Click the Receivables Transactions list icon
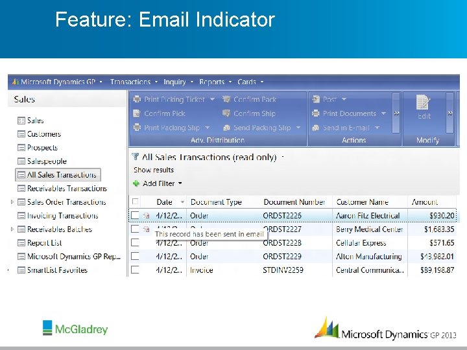The height and width of the screenshot is (350, 467). pos(21,189)
